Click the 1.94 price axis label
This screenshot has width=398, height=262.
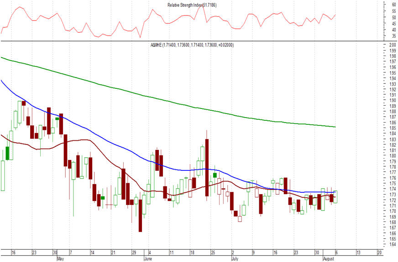point(393,78)
